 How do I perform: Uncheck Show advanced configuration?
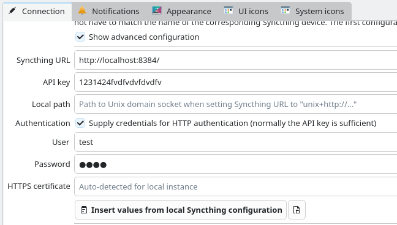[x=80, y=37]
